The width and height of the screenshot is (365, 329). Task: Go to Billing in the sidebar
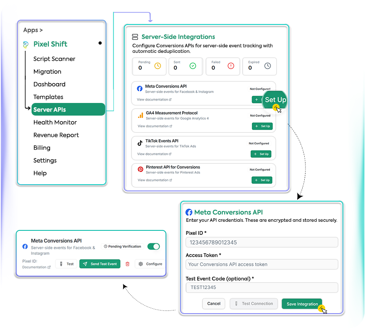(x=42, y=148)
